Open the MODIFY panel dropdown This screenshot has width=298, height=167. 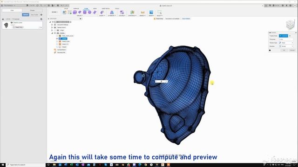point(102,16)
